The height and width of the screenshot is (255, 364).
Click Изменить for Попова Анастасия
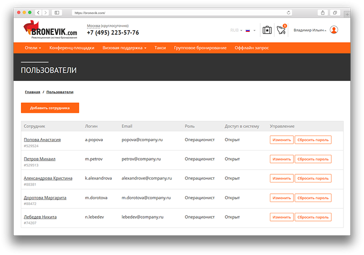(x=282, y=140)
